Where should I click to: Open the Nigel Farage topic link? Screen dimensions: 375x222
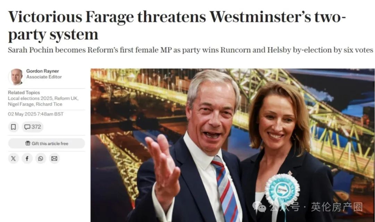(20, 104)
